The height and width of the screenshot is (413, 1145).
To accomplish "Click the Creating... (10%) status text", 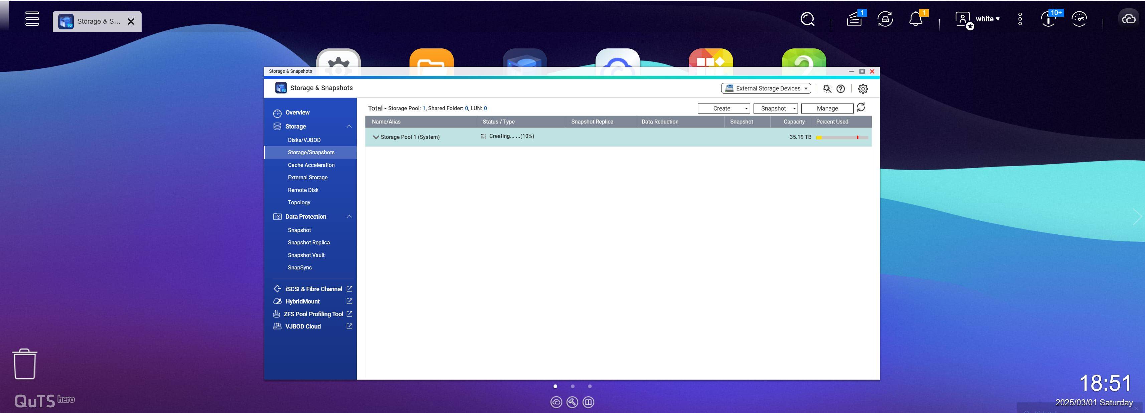I will [x=512, y=136].
